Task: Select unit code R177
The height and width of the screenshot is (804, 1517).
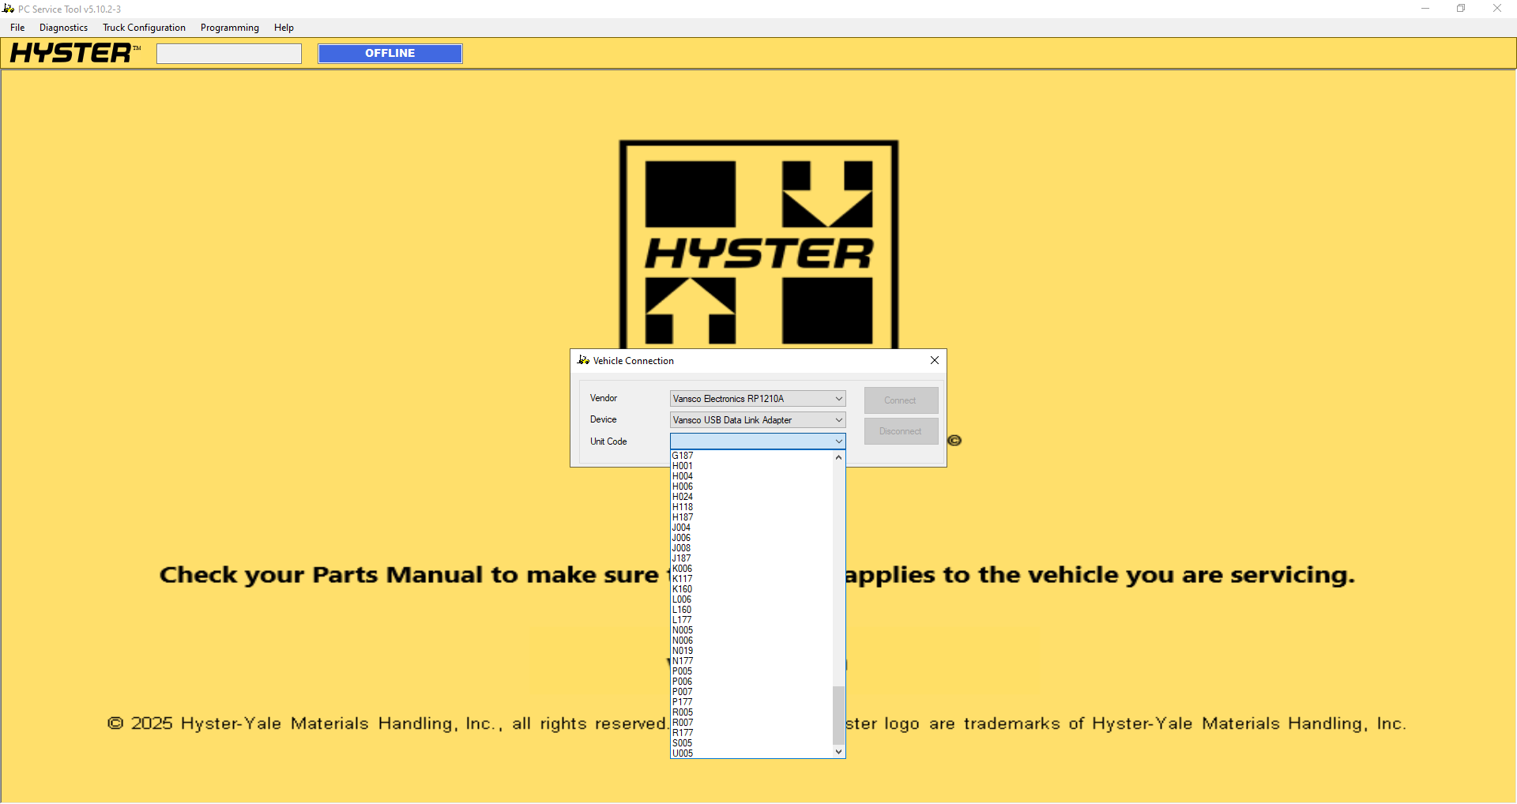Action: (x=751, y=733)
